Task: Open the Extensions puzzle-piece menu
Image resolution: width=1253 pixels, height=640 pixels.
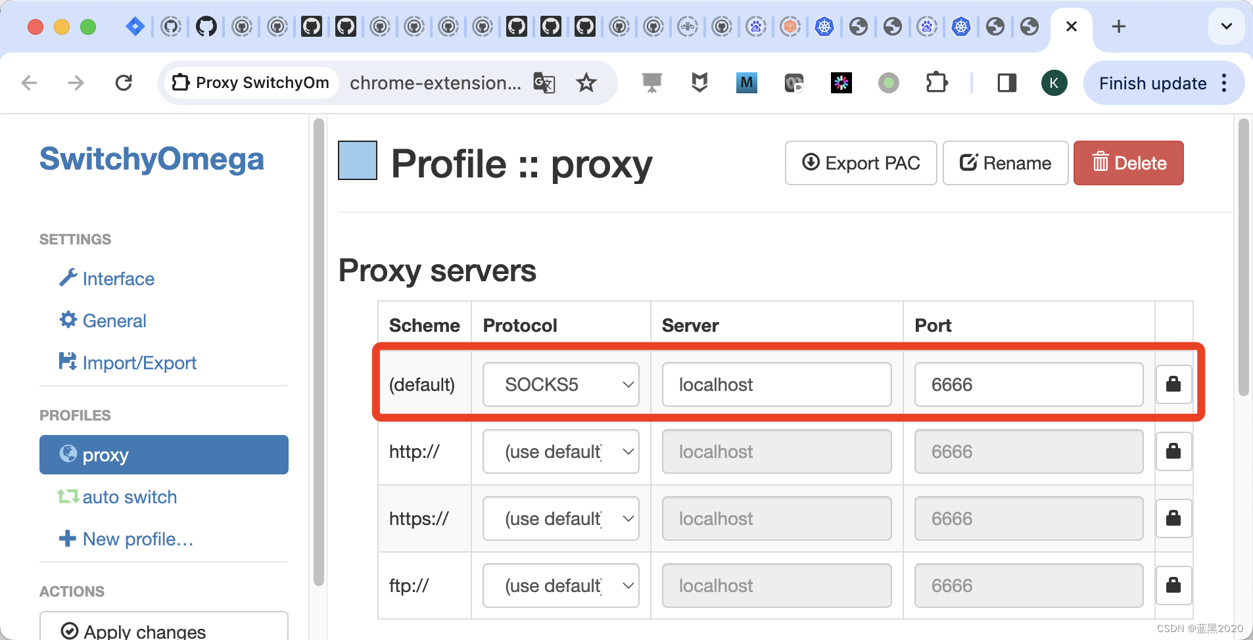Action: 937,83
